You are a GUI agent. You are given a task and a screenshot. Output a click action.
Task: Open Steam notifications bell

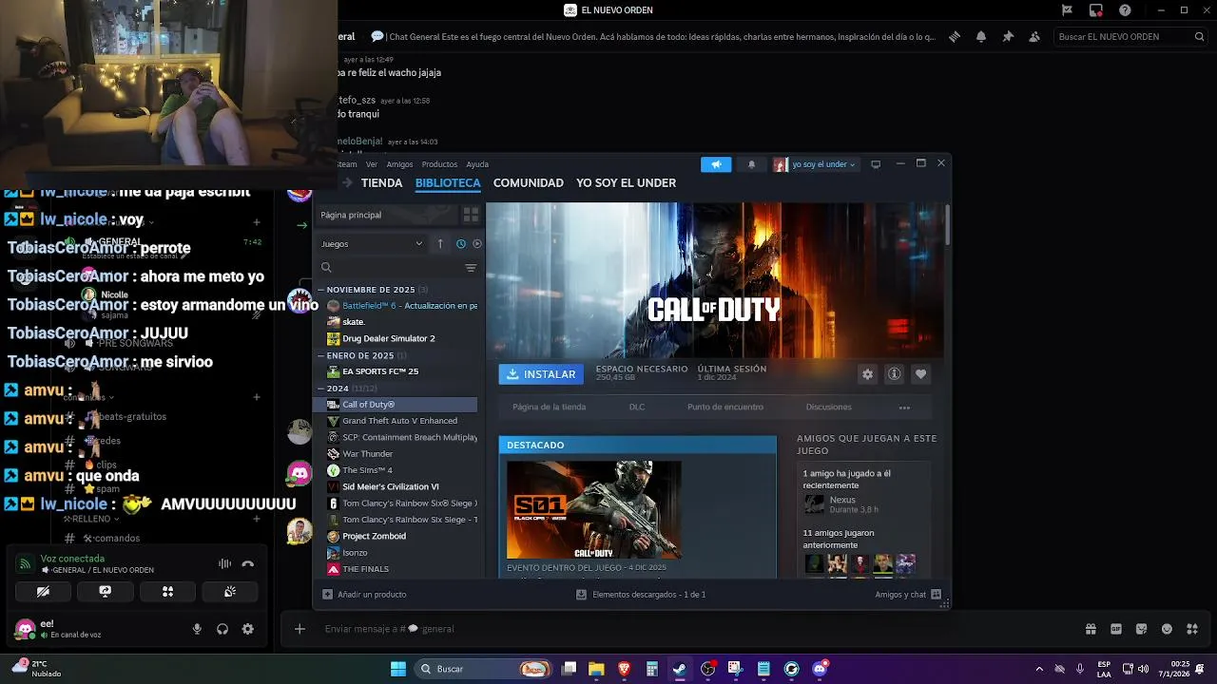click(x=751, y=164)
